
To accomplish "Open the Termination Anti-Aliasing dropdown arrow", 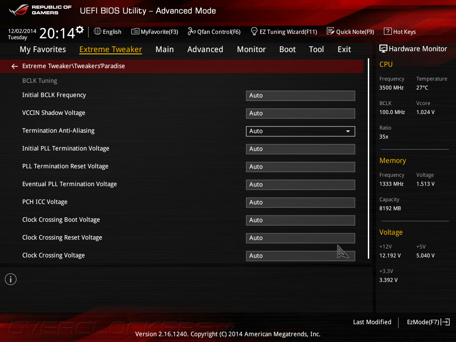I will tap(348, 131).
